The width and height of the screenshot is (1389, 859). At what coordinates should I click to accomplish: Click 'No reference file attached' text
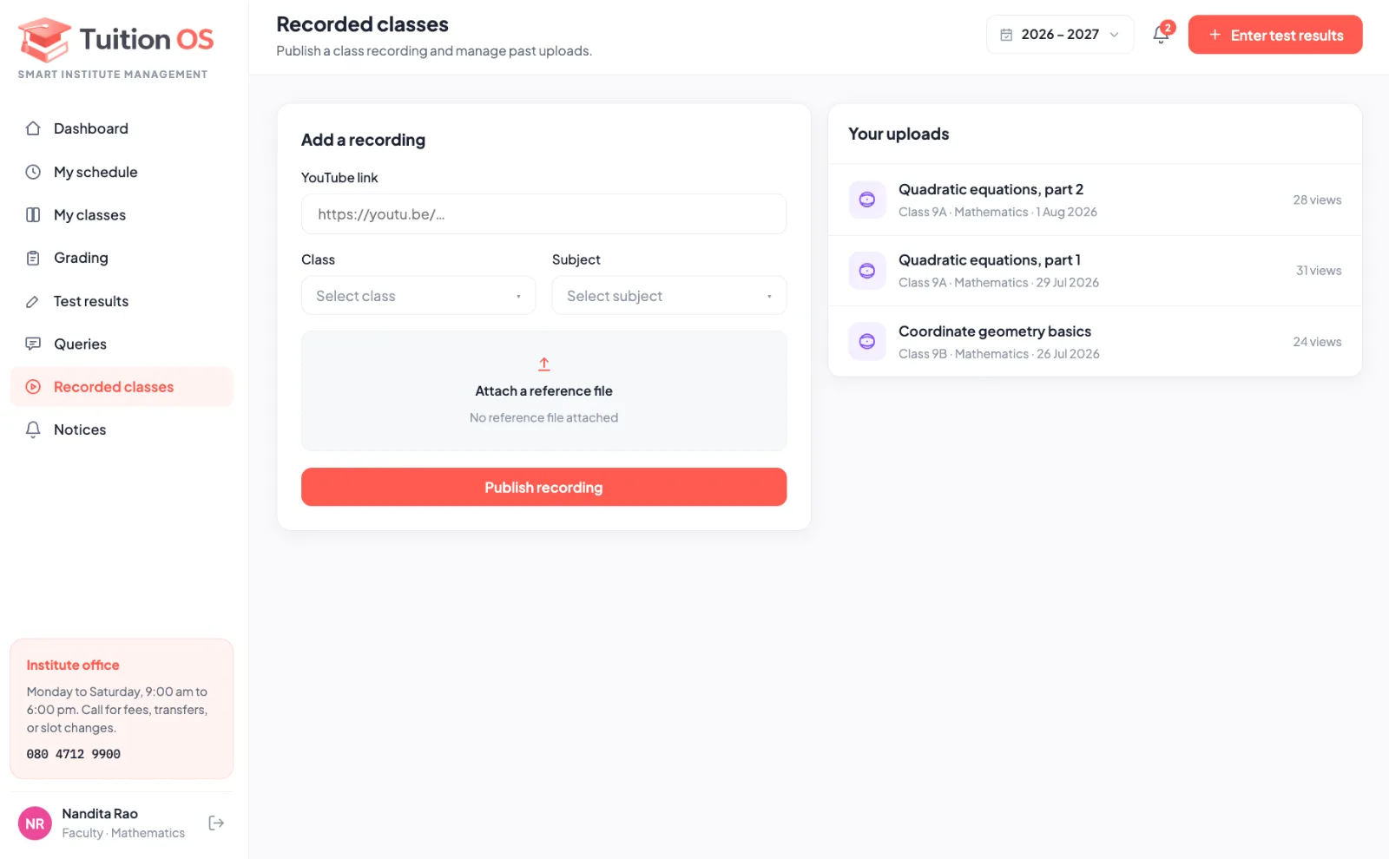544,418
